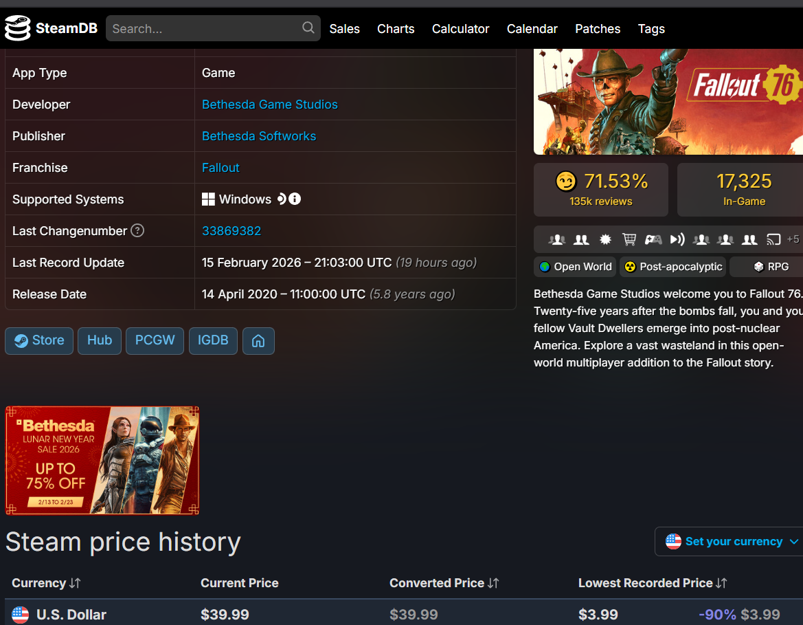Click the cast screen feature icon
The height and width of the screenshot is (625, 803).
773,239
